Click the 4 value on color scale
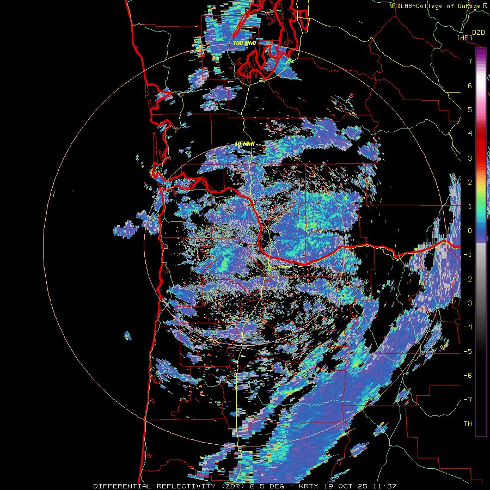This screenshot has width=490, height=490. pyautogui.click(x=470, y=134)
